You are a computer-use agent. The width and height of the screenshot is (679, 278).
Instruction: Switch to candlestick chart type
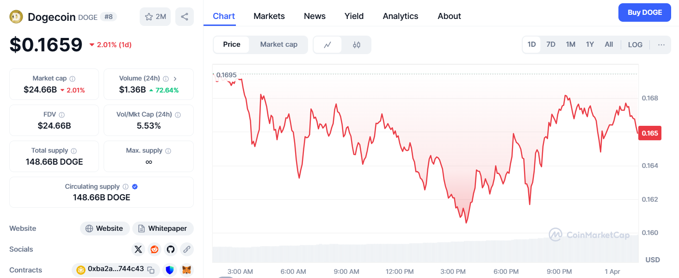(x=356, y=45)
